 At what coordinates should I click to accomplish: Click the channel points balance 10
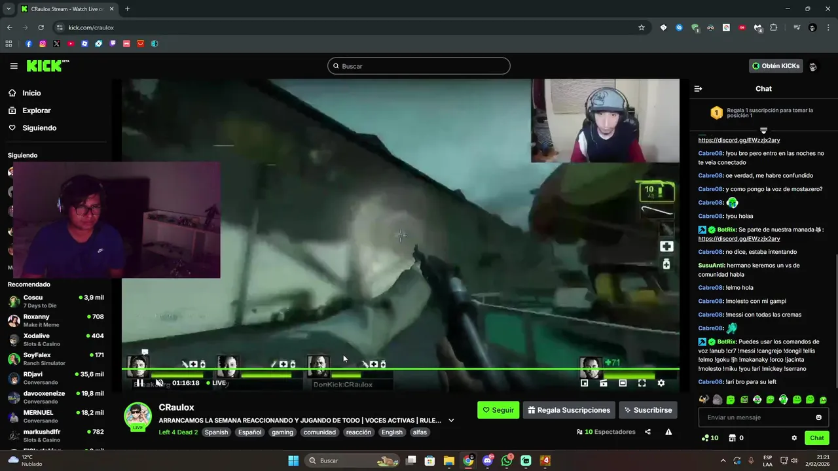710,438
